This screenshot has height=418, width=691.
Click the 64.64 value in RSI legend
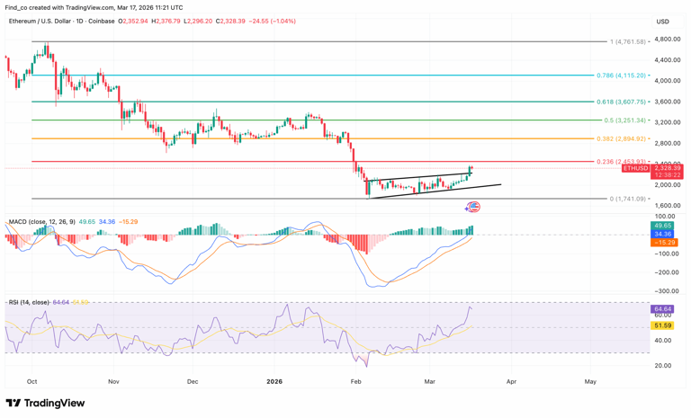(x=61, y=302)
